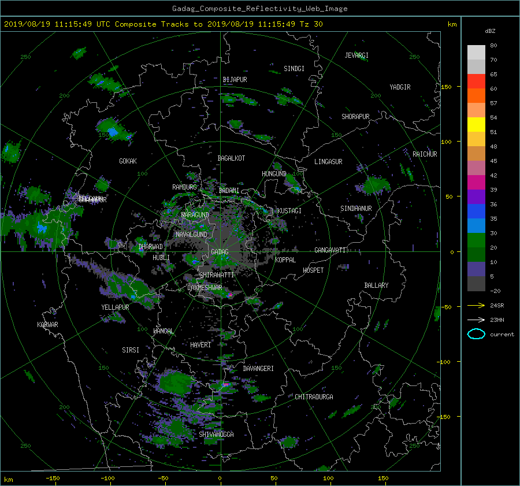This screenshot has height=486, width=520.
Task: Pick the light gray swatch between 80 and 70 dBZ
Action: click(476, 53)
